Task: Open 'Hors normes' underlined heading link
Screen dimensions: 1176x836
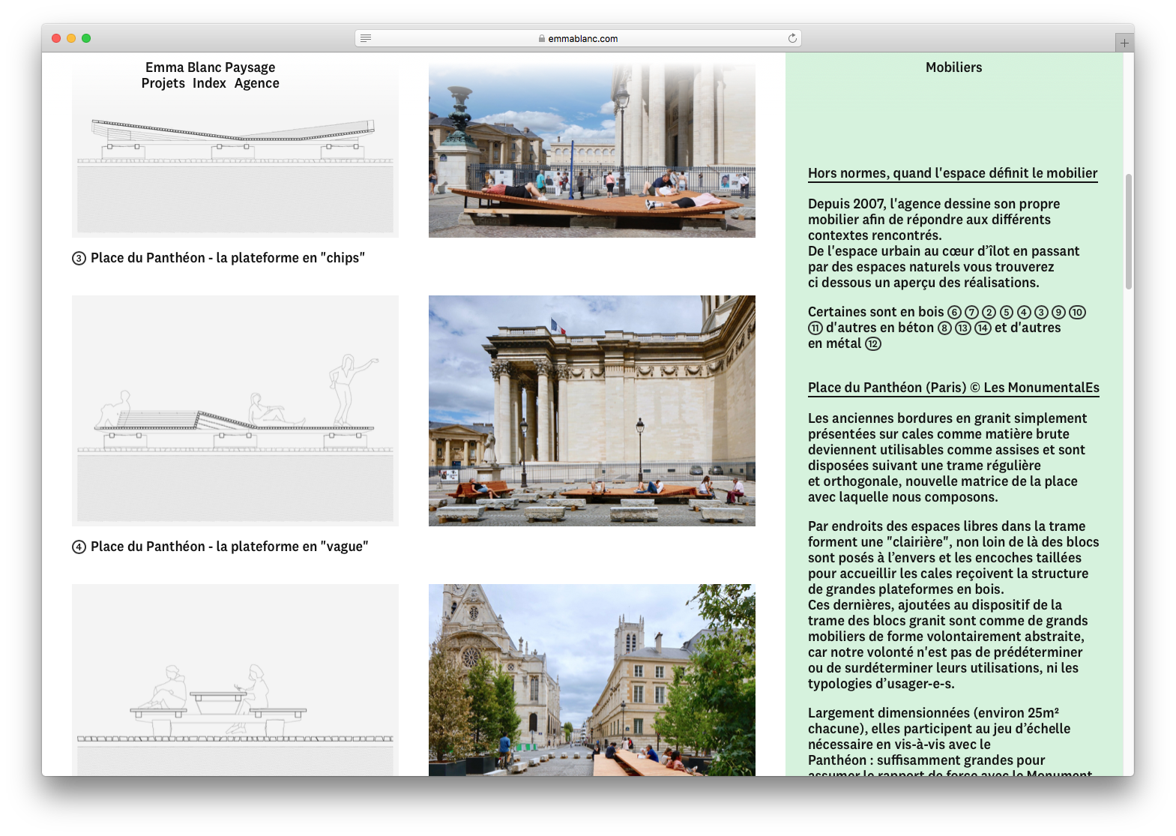Action: (952, 173)
